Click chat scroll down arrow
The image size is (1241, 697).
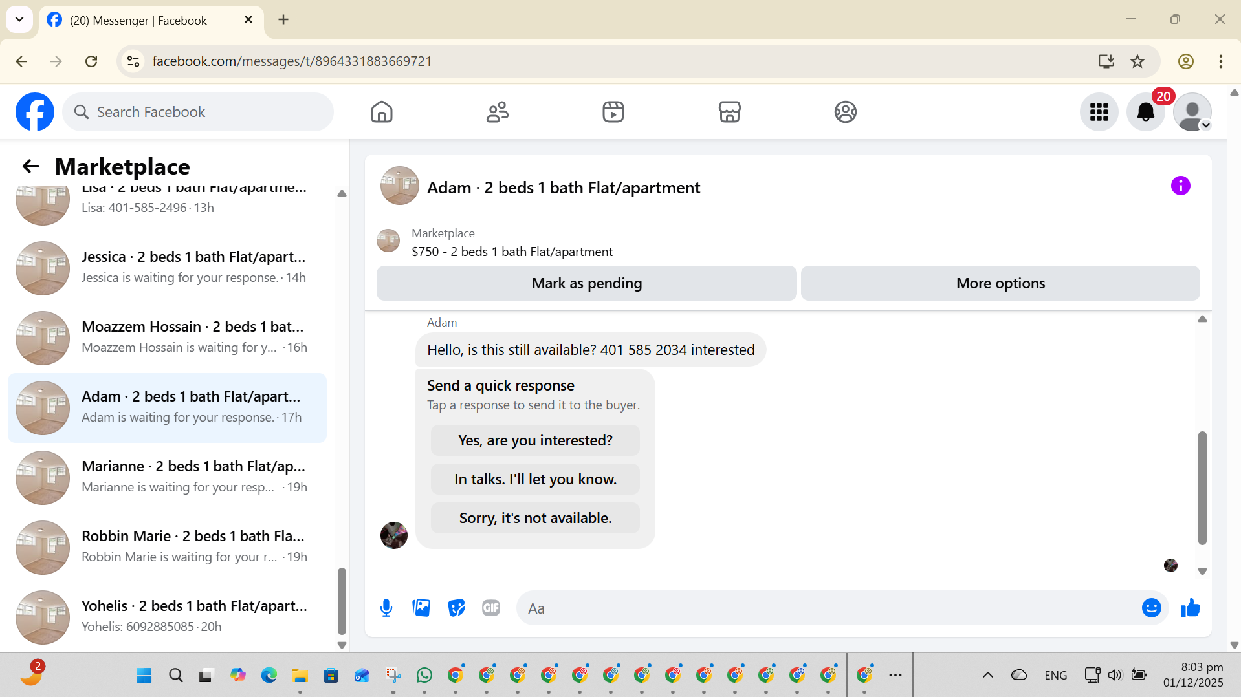[x=1202, y=572]
